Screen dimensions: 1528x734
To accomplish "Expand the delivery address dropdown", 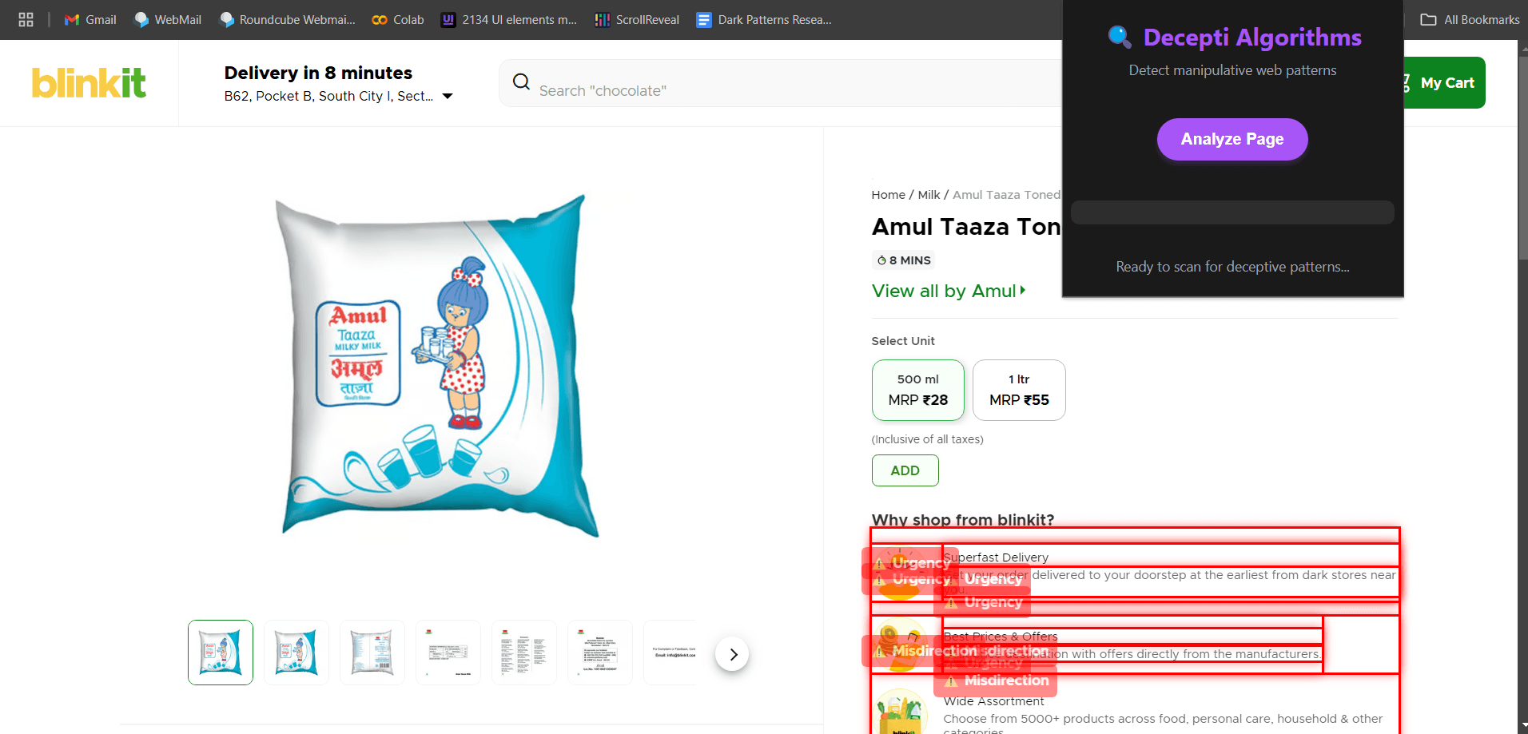I will click(448, 97).
